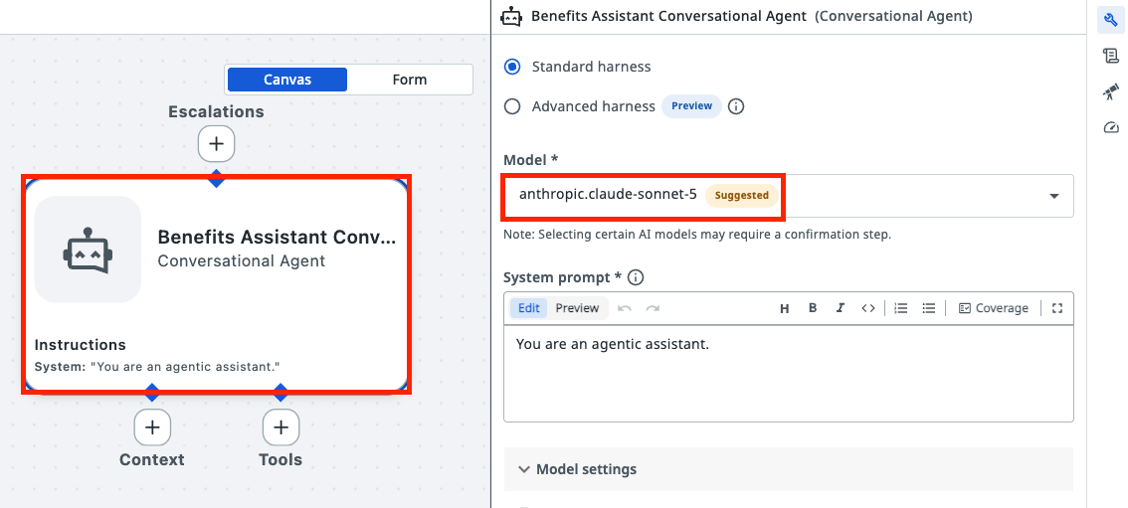Image resolution: width=1128 pixels, height=508 pixels.
Task: Expand system prompt editor to fullscreen
Action: coord(1056,308)
